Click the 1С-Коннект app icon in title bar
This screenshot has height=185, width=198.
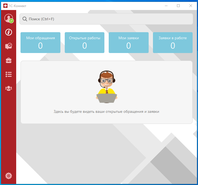(5, 6)
